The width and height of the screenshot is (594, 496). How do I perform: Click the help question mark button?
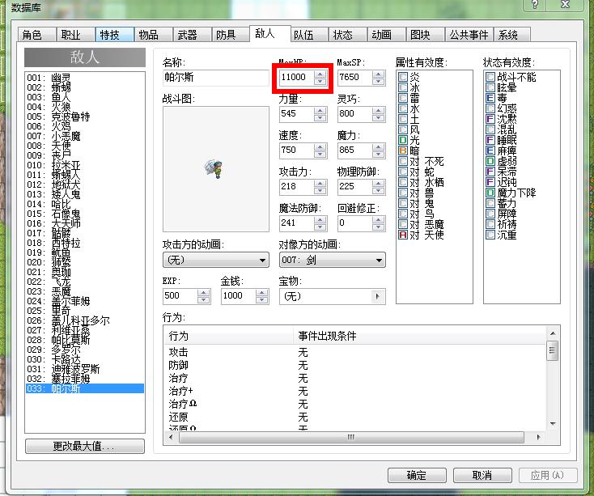[x=535, y=5]
